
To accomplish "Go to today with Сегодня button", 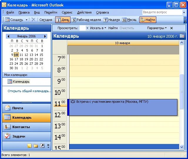I will coord(46,20).
